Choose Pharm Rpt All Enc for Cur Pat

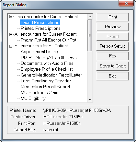point(49,40)
